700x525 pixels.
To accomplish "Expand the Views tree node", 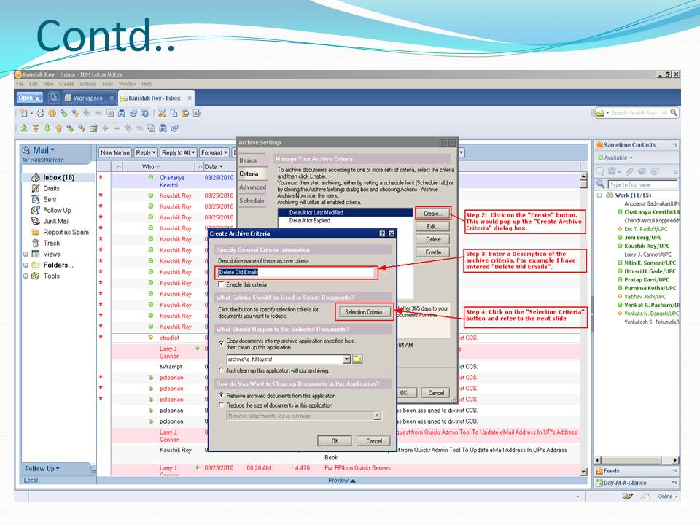I will coord(26,254).
